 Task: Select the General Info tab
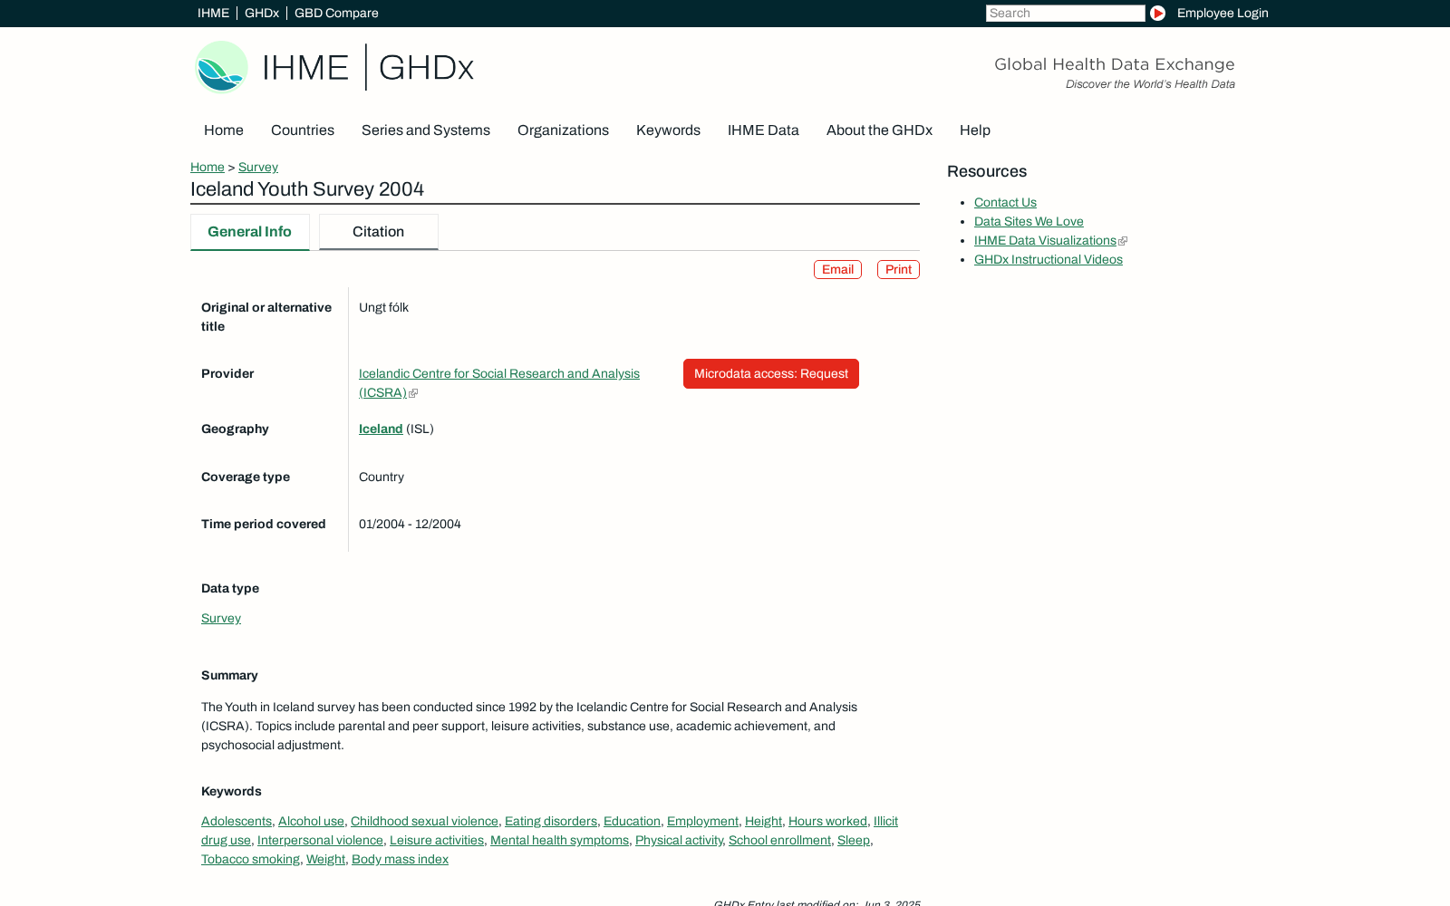tap(250, 232)
